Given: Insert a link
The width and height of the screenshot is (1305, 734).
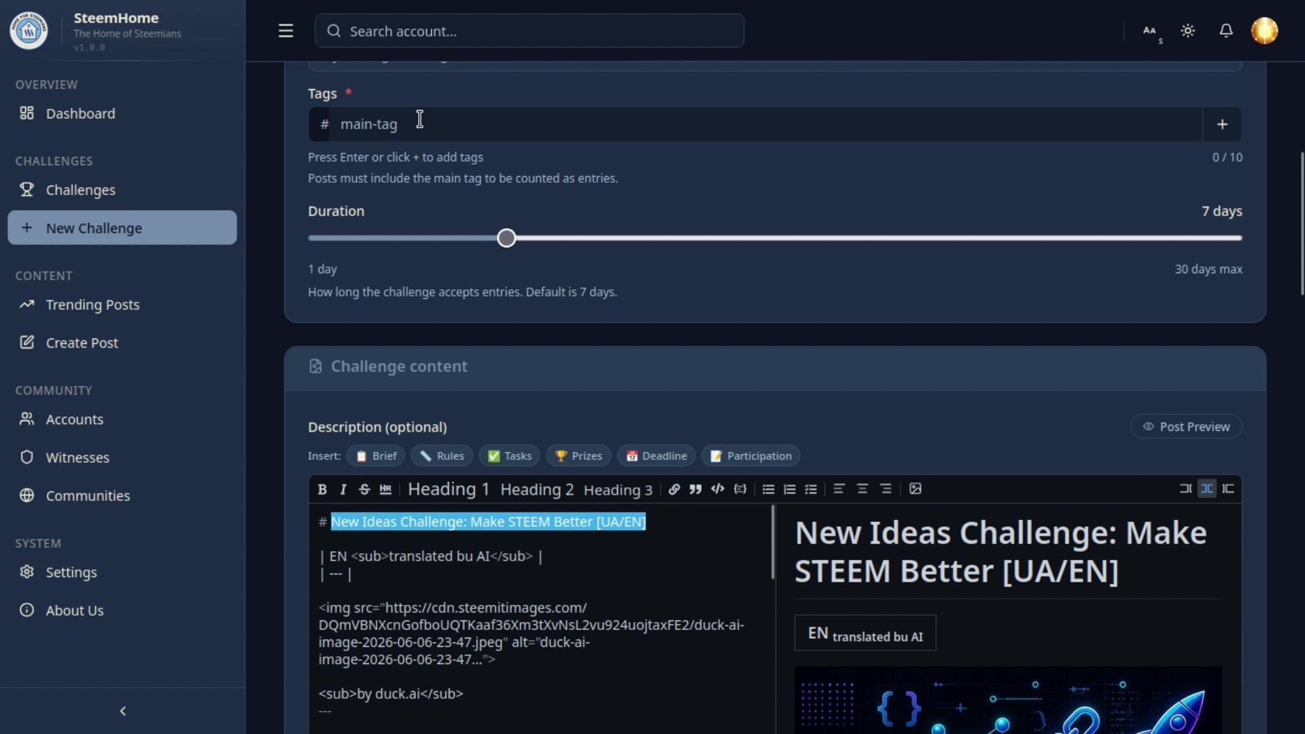Looking at the screenshot, I should pyautogui.click(x=674, y=489).
